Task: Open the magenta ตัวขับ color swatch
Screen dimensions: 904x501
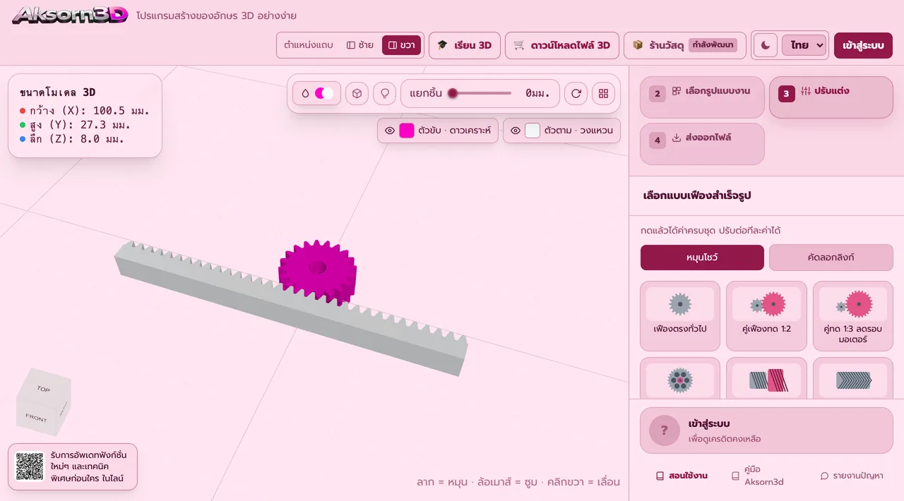Action: (407, 131)
